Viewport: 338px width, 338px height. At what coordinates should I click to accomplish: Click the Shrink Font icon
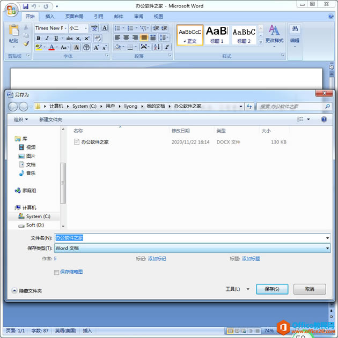pyautogui.click(x=105, y=48)
